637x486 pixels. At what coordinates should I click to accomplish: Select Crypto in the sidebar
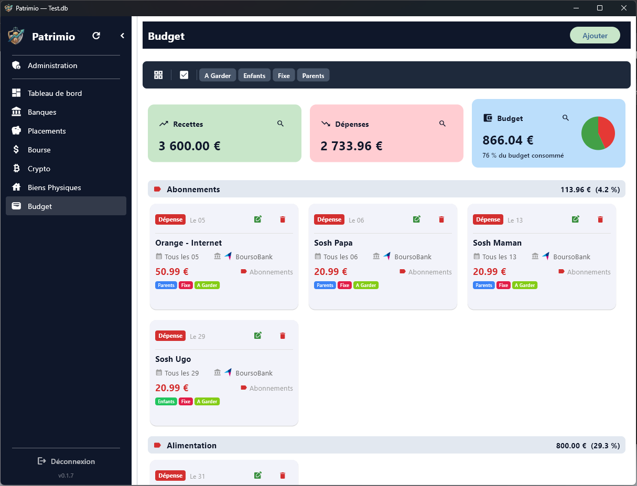tap(66, 169)
